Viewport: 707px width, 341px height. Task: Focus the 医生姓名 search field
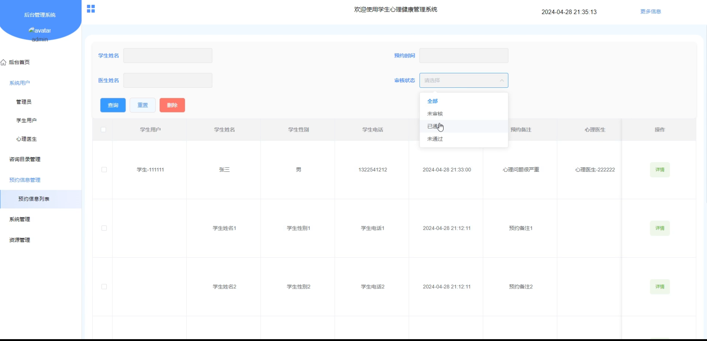click(168, 80)
